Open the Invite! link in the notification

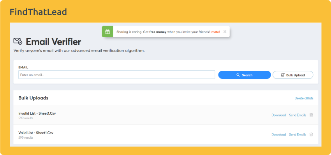click(x=215, y=32)
